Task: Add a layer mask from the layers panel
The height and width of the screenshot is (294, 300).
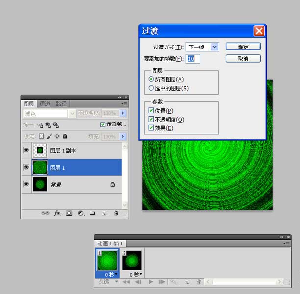Action: click(x=69, y=213)
